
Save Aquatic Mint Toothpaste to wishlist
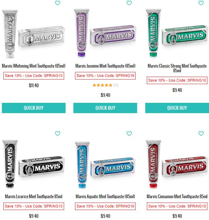pyautogui.click(x=129, y=133)
